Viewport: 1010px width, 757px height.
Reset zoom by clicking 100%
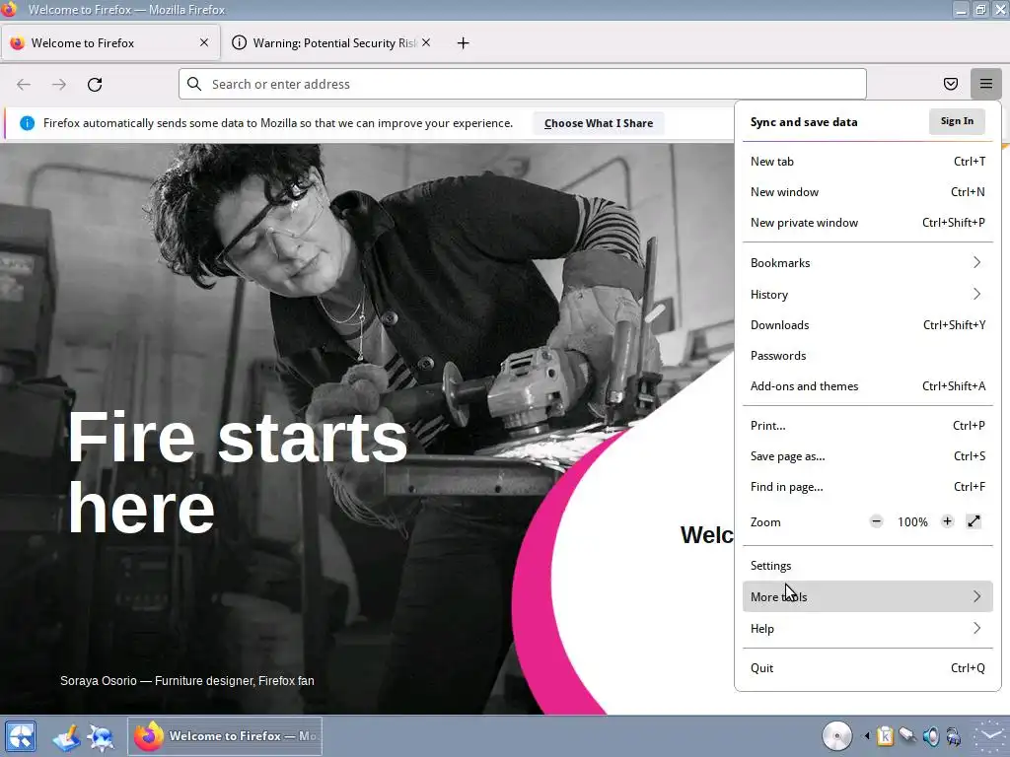(912, 522)
